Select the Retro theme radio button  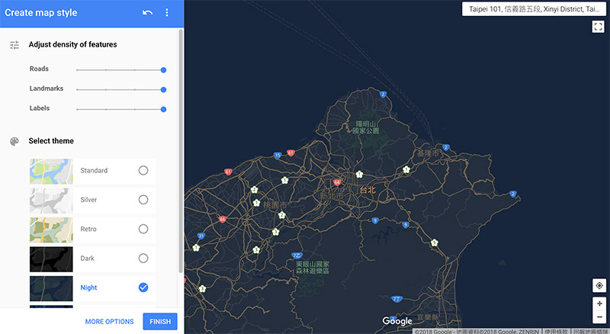143,229
